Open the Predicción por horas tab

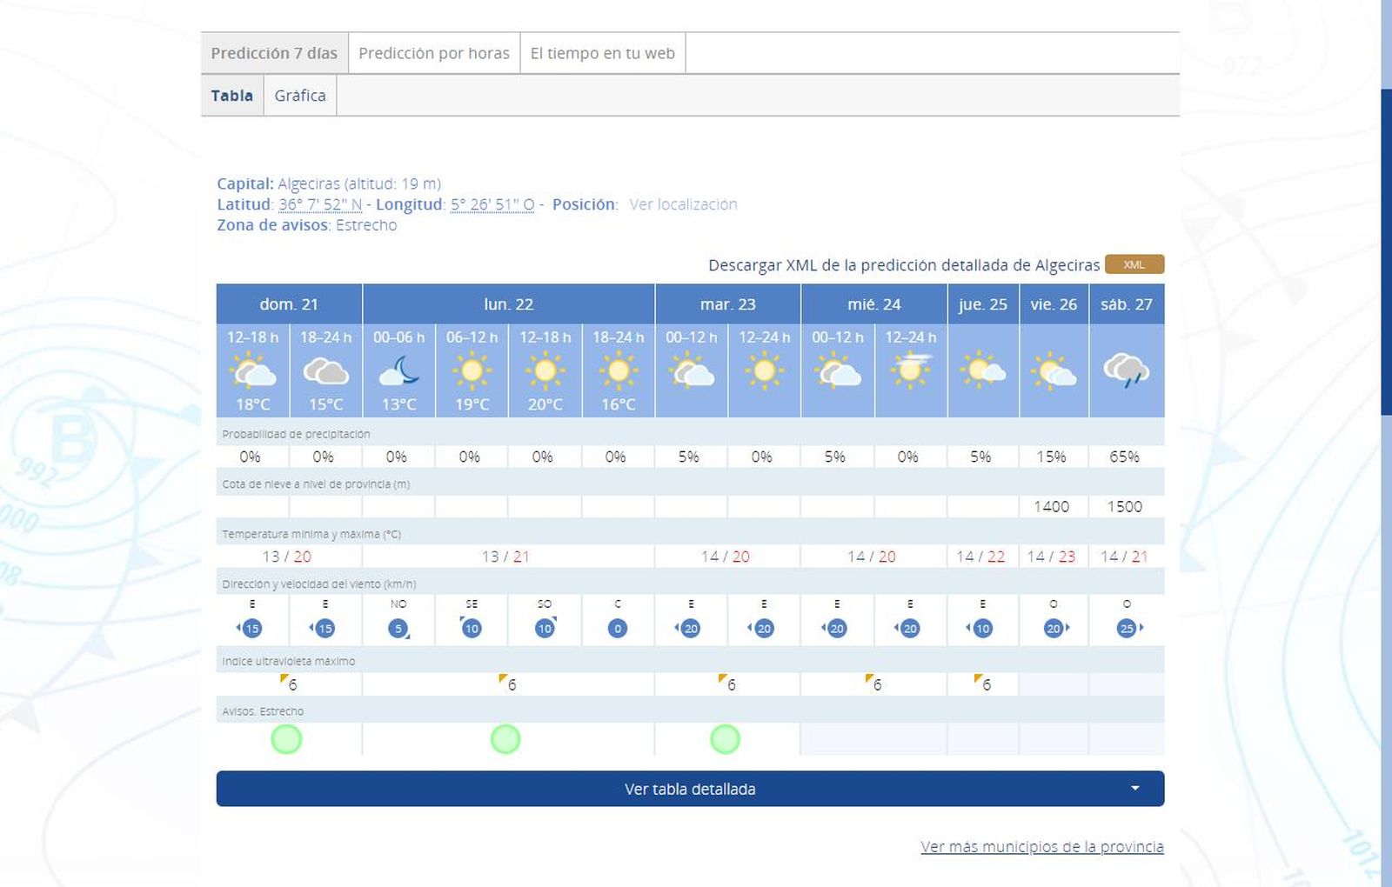point(434,52)
